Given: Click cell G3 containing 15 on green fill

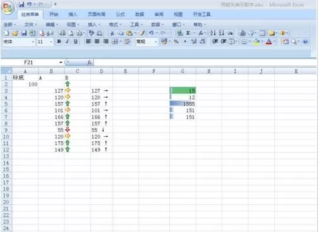Looking at the screenshot, I should (x=183, y=91).
